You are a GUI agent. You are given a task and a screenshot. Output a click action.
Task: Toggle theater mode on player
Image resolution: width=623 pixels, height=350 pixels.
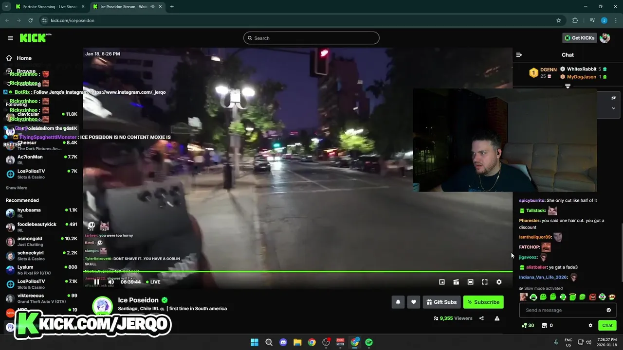point(470,282)
